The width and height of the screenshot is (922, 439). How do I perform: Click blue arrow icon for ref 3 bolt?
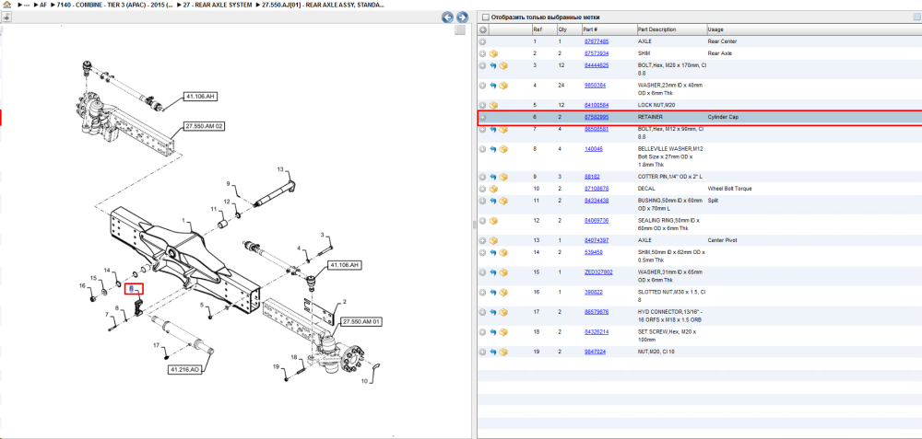coord(493,65)
